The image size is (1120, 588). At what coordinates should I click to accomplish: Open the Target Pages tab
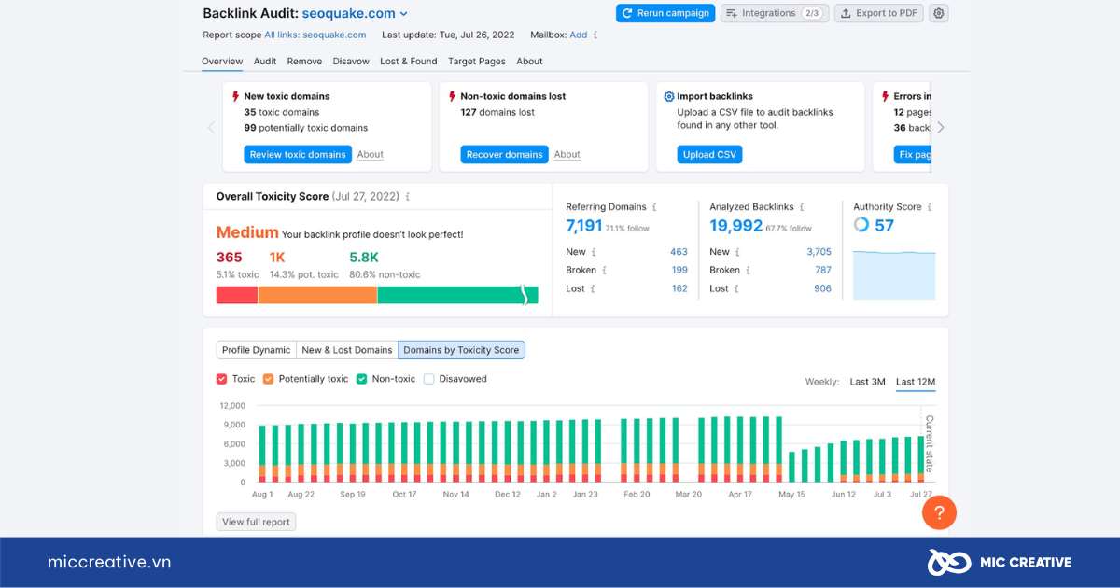pyautogui.click(x=476, y=62)
